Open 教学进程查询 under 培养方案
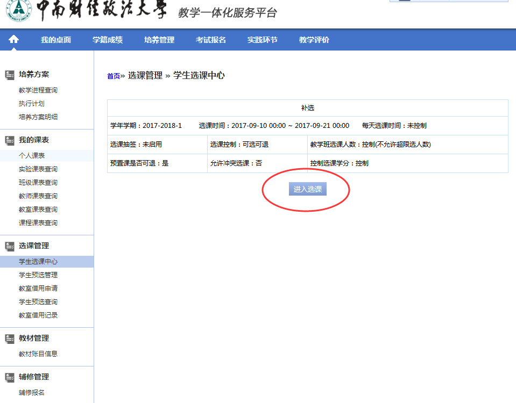 38,90
